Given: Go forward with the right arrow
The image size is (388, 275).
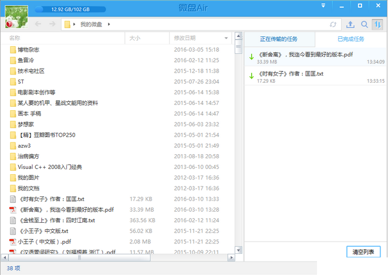Looking at the screenshot, I should pyautogui.click(x=52, y=24).
